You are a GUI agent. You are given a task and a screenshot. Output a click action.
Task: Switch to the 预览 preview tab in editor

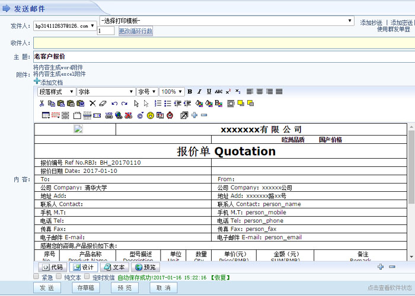tap(146, 267)
